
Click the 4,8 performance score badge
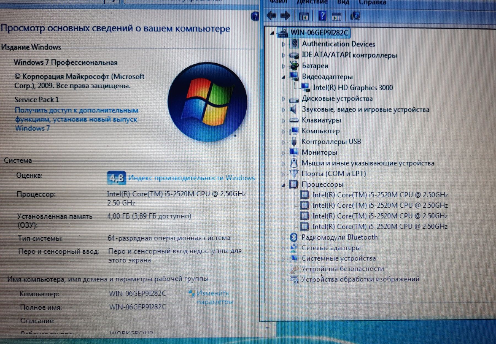116,178
